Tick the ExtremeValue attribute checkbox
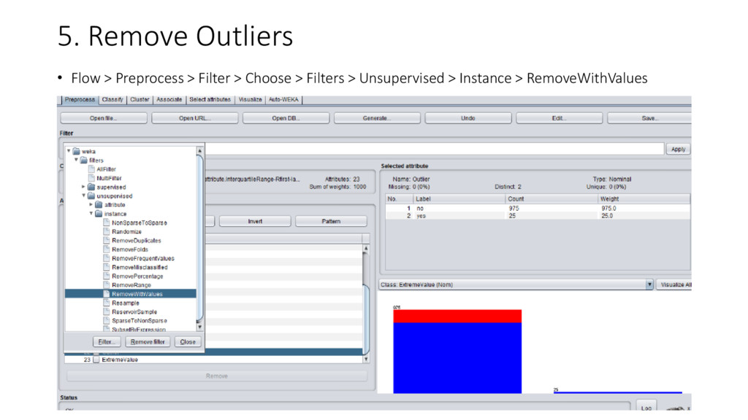 click(96, 359)
